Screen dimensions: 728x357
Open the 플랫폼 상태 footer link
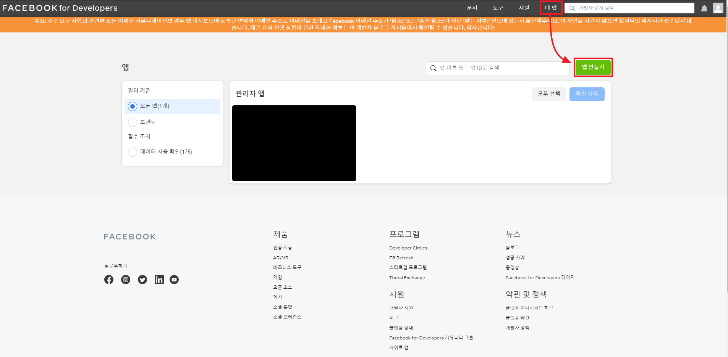pyautogui.click(x=401, y=328)
